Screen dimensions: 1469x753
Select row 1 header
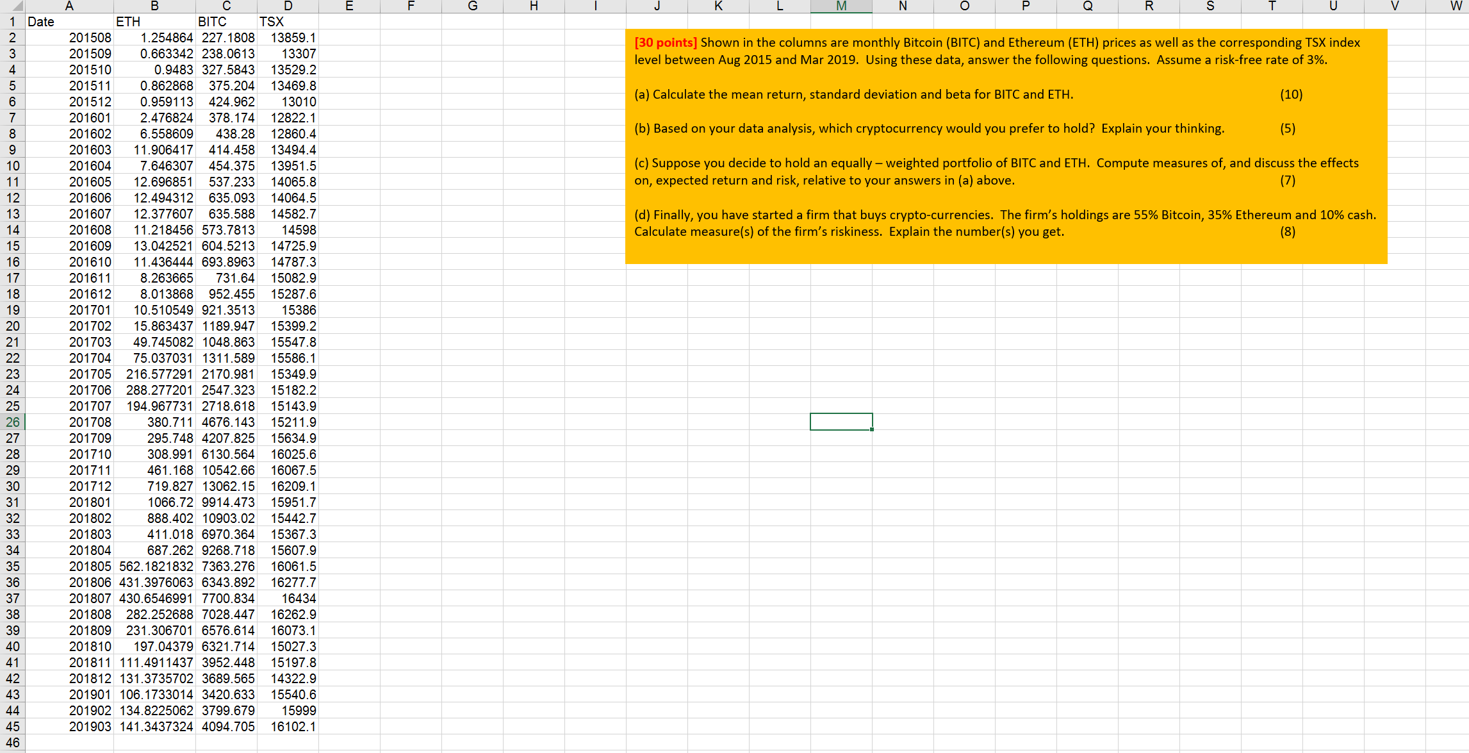12,22
